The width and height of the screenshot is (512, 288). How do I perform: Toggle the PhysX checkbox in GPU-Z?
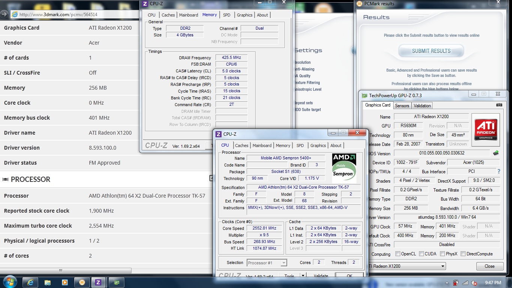tap(443, 254)
